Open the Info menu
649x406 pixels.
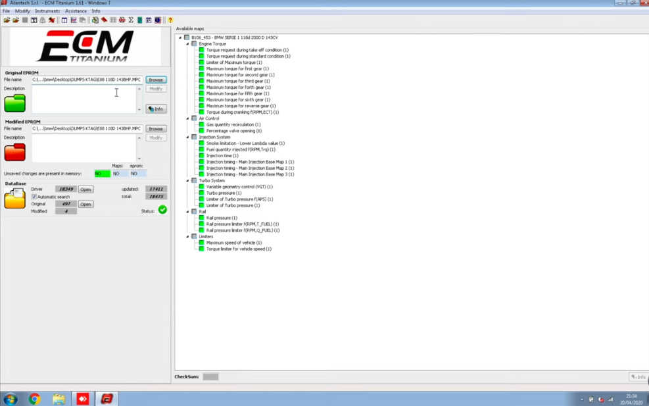pyautogui.click(x=96, y=11)
